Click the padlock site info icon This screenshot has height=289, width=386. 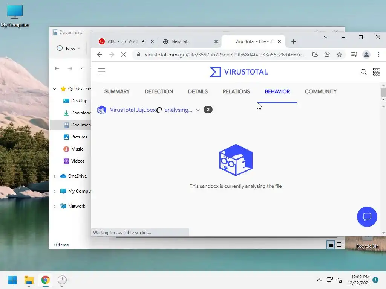click(x=139, y=55)
